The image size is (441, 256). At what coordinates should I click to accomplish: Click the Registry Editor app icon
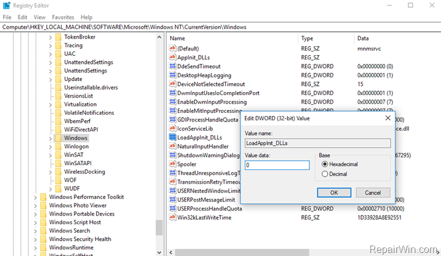[x=7, y=6]
